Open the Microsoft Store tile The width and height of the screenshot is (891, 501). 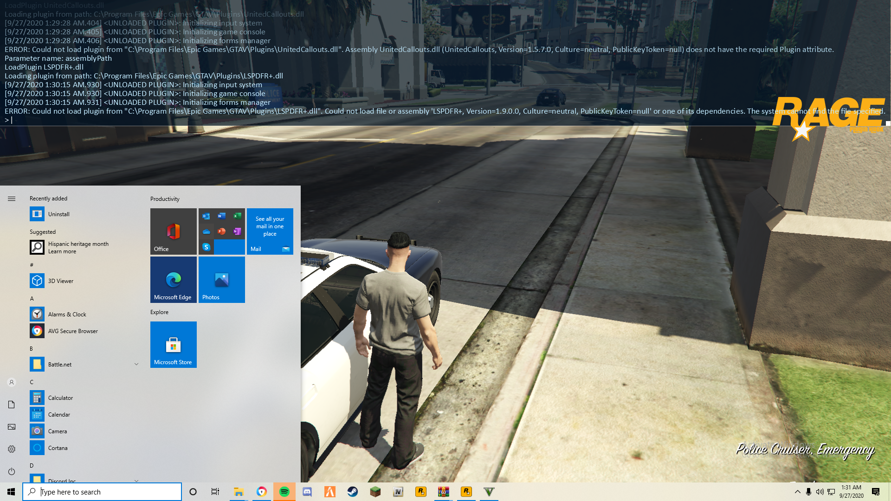click(174, 345)
